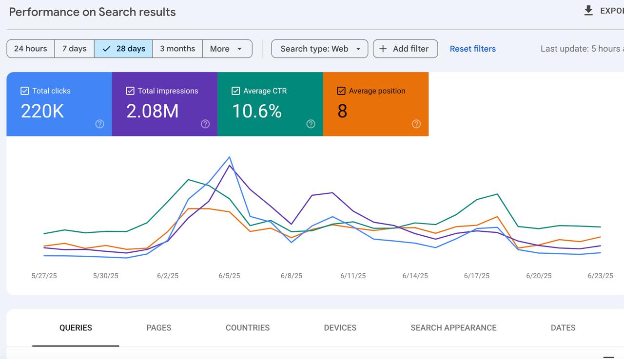Open help icon on Average CTR card
The height and width of the screenshot is (359, 624).
(x=311, y=124)
